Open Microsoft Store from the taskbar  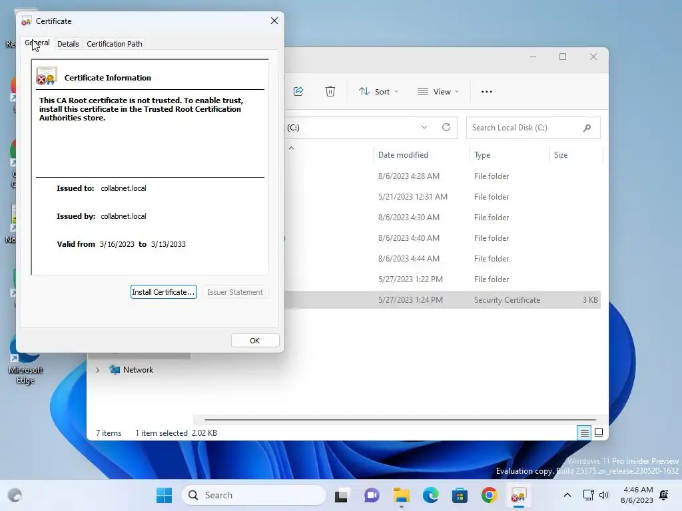(x=460, y=495)
